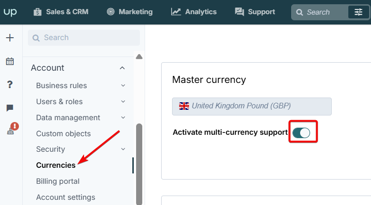
Task: Click the sidebar vertical scrollbar thumb
Action: pyautogui.click(x=139, y=164)
